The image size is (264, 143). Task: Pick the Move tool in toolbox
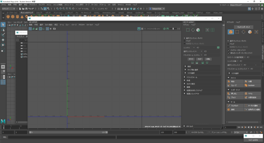click(3, 40)
